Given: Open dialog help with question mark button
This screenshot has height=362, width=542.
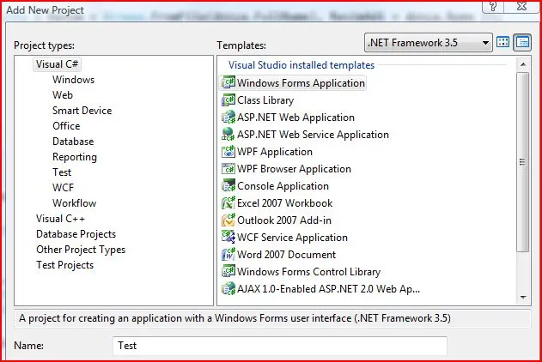Looking at the screenshot, I should click(493, 7).
